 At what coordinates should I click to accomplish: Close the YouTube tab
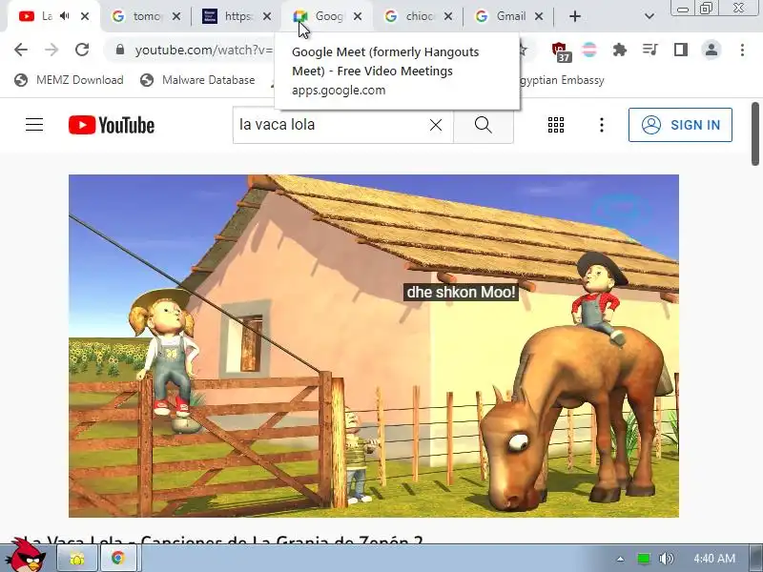(85, 16)
